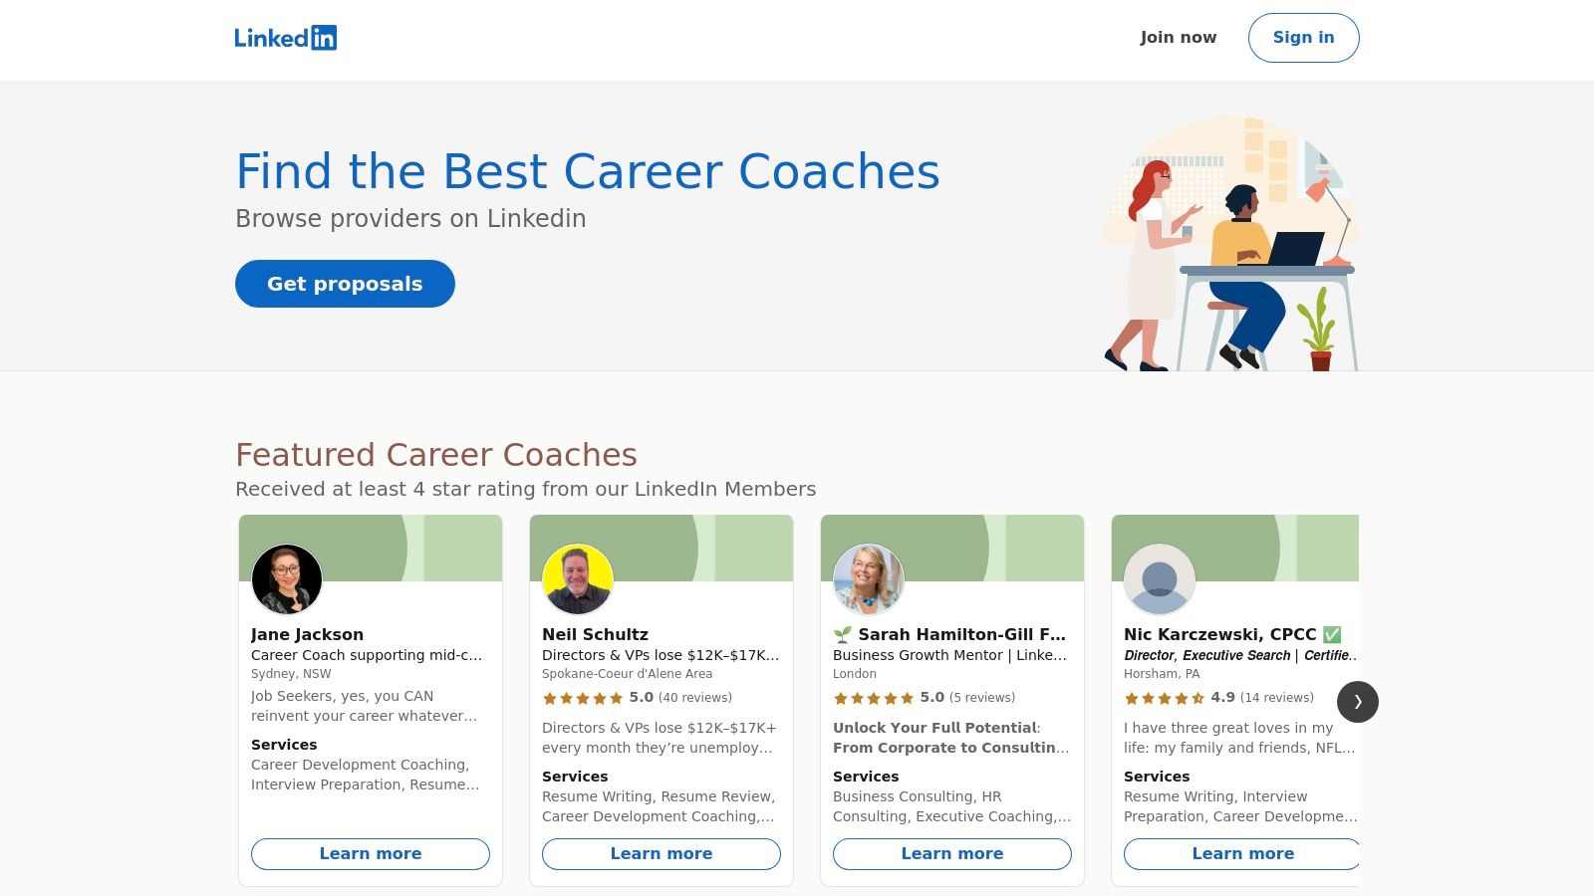Click Learn more under Jane Jackson
Image resolution: width=1594 pixels, height=896 pixels.
371,853
